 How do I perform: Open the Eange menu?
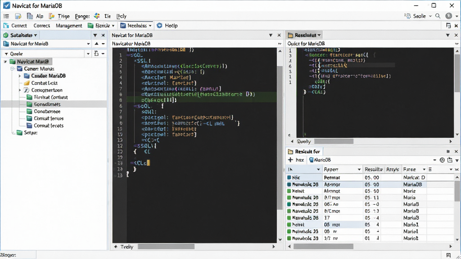pyautogui.click(x=82, y=16)
